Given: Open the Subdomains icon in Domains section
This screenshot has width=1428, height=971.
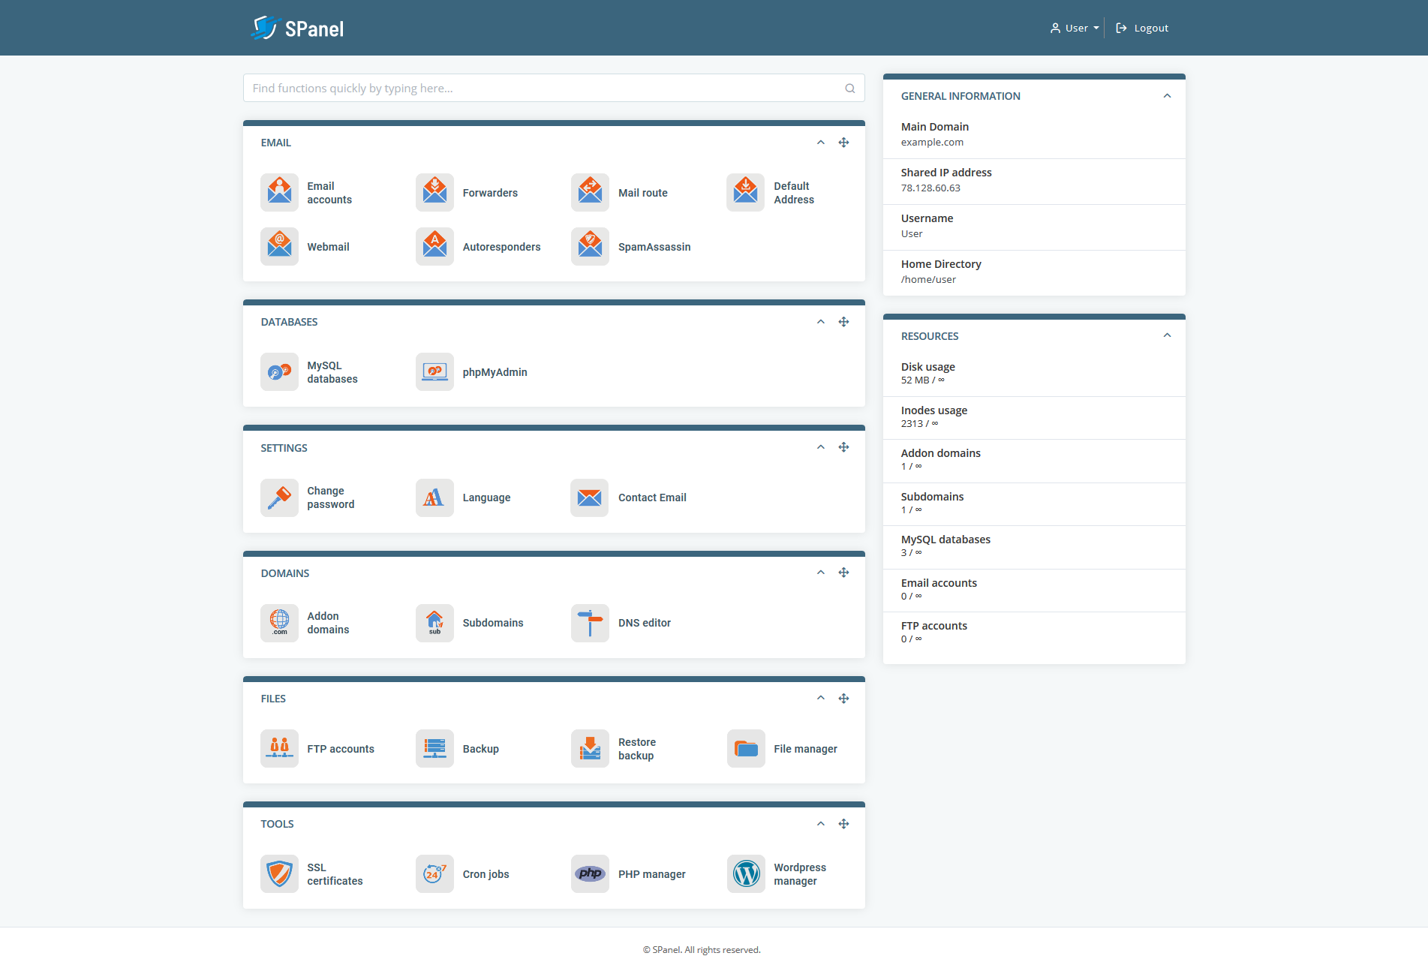Looking at the screenshot, I should pyautogui.click(x=434, y=623).
